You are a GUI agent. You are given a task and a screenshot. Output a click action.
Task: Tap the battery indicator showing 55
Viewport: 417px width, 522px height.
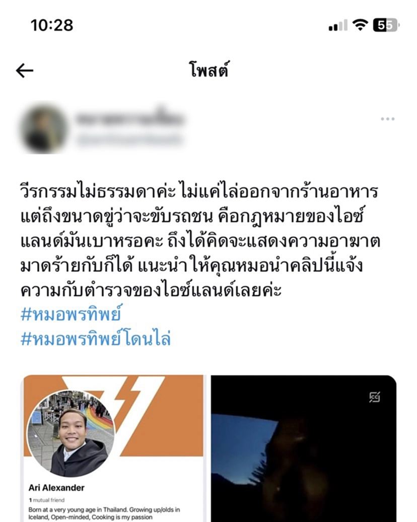coord(386,25)
